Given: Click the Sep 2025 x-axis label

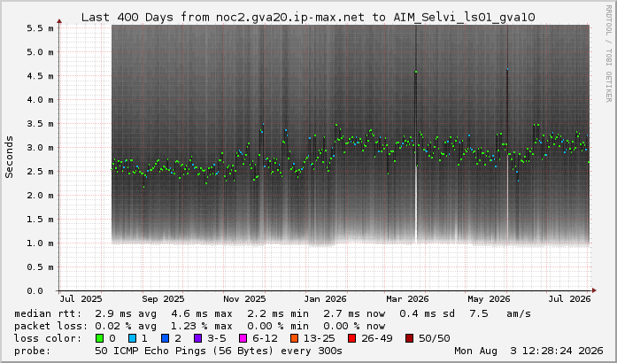Looking at the screenshot, I should (163, 299).
